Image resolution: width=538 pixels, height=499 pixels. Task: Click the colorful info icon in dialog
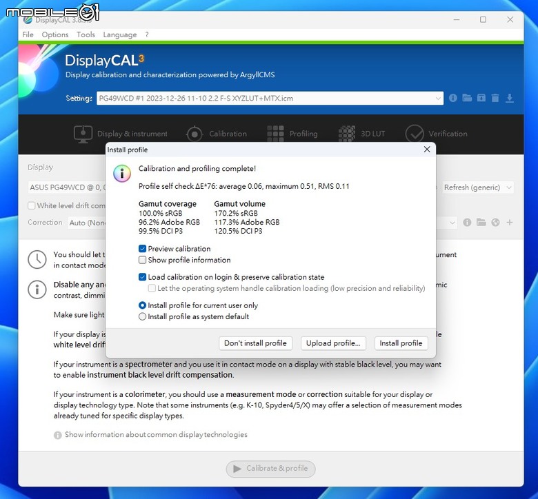[x=122, y=173]
